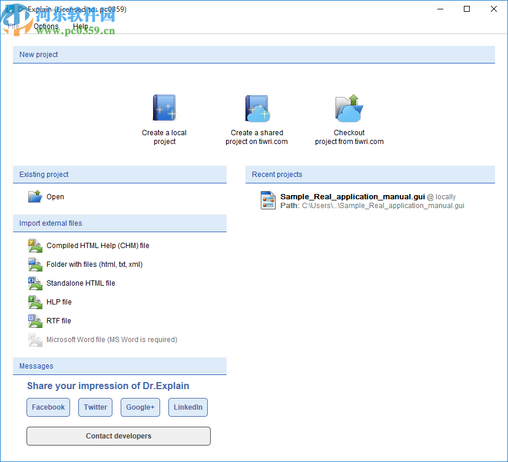Click the Create a local project book icon
This screenshot has width=508, height=462.
[164, 108]
